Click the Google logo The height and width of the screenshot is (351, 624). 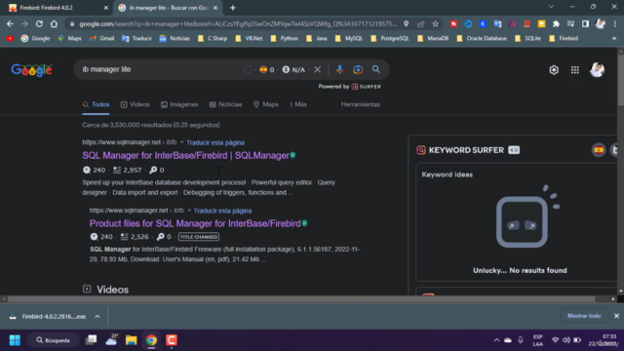pyautogui.click(x=31, y=70)
